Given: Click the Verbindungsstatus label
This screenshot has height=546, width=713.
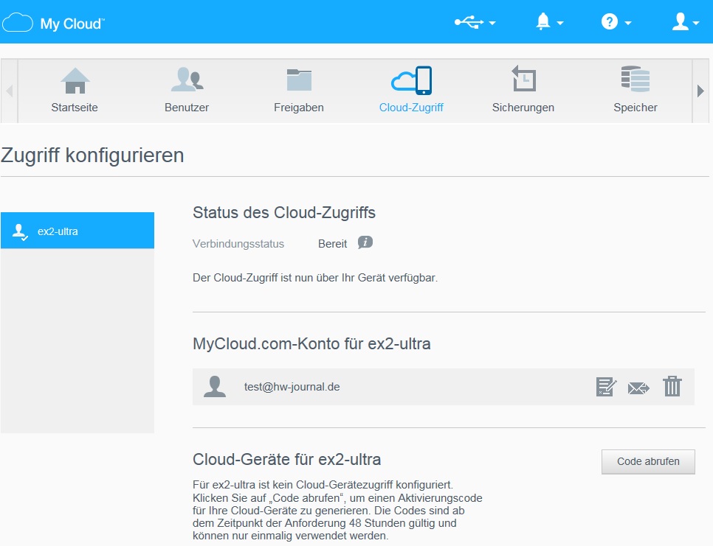Looking at the screenshot, I should click(238, 244).
